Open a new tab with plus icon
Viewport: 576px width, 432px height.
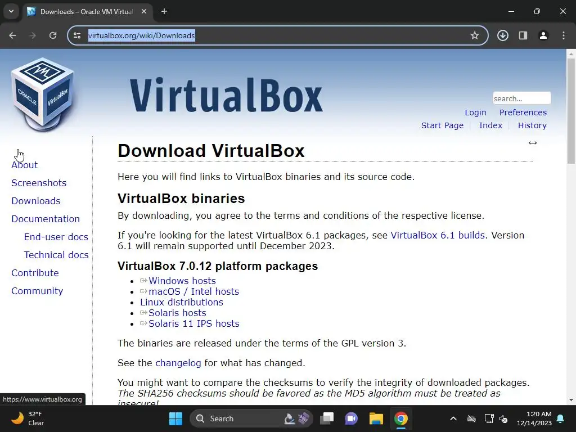164,11
